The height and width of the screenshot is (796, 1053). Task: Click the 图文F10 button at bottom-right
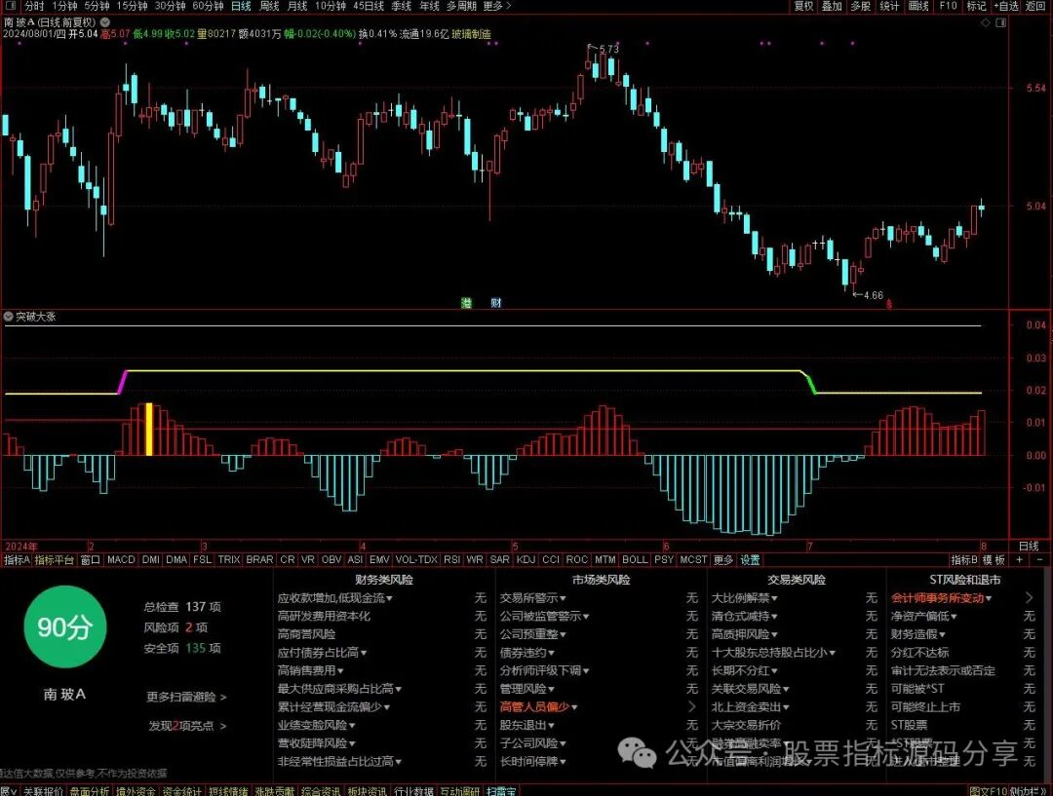point(988,791)
